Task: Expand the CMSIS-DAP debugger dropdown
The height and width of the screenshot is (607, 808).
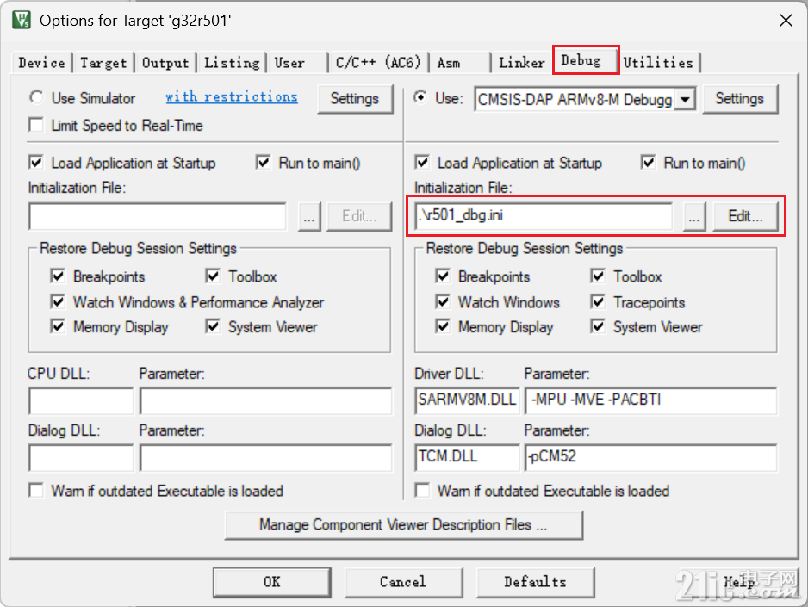Action: [x=685, y=99]
